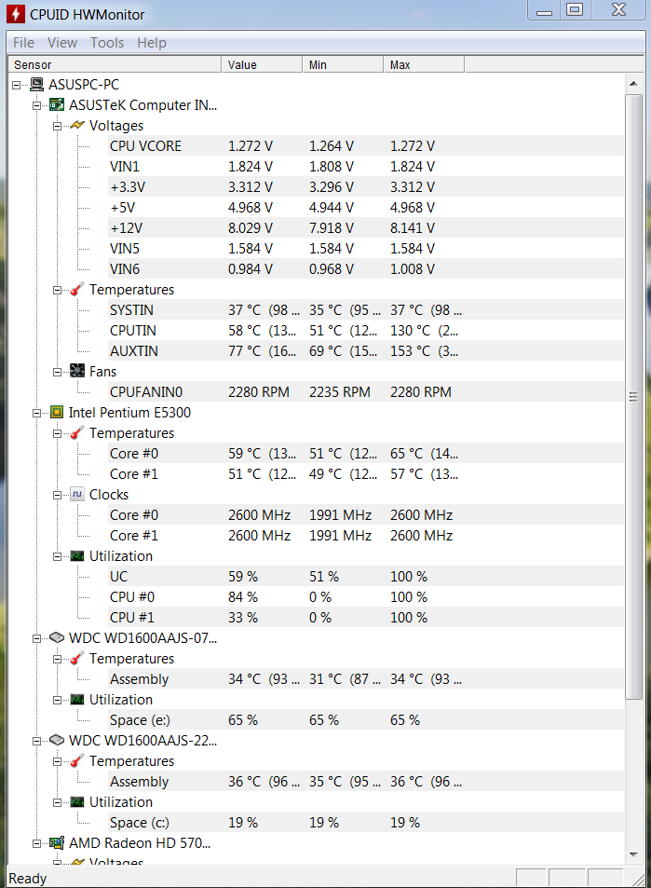Collapse the ASUSTeK Computer node
This screenshot has width=651, height=888.
coord(37,106)
